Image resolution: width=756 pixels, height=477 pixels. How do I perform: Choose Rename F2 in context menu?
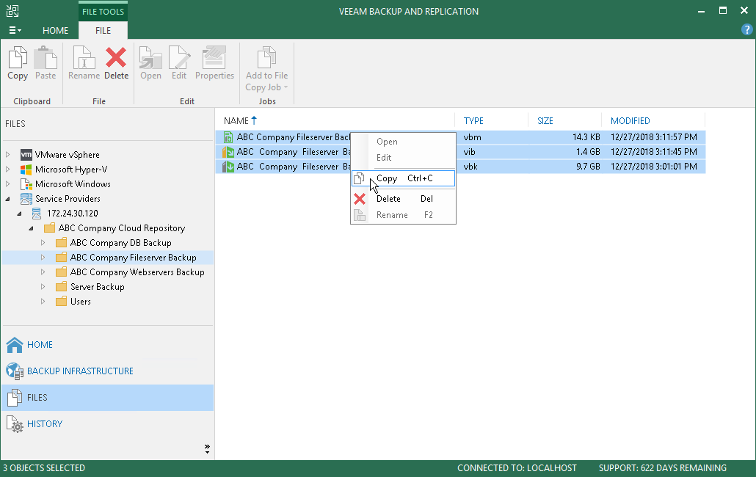tap(403, 215)
